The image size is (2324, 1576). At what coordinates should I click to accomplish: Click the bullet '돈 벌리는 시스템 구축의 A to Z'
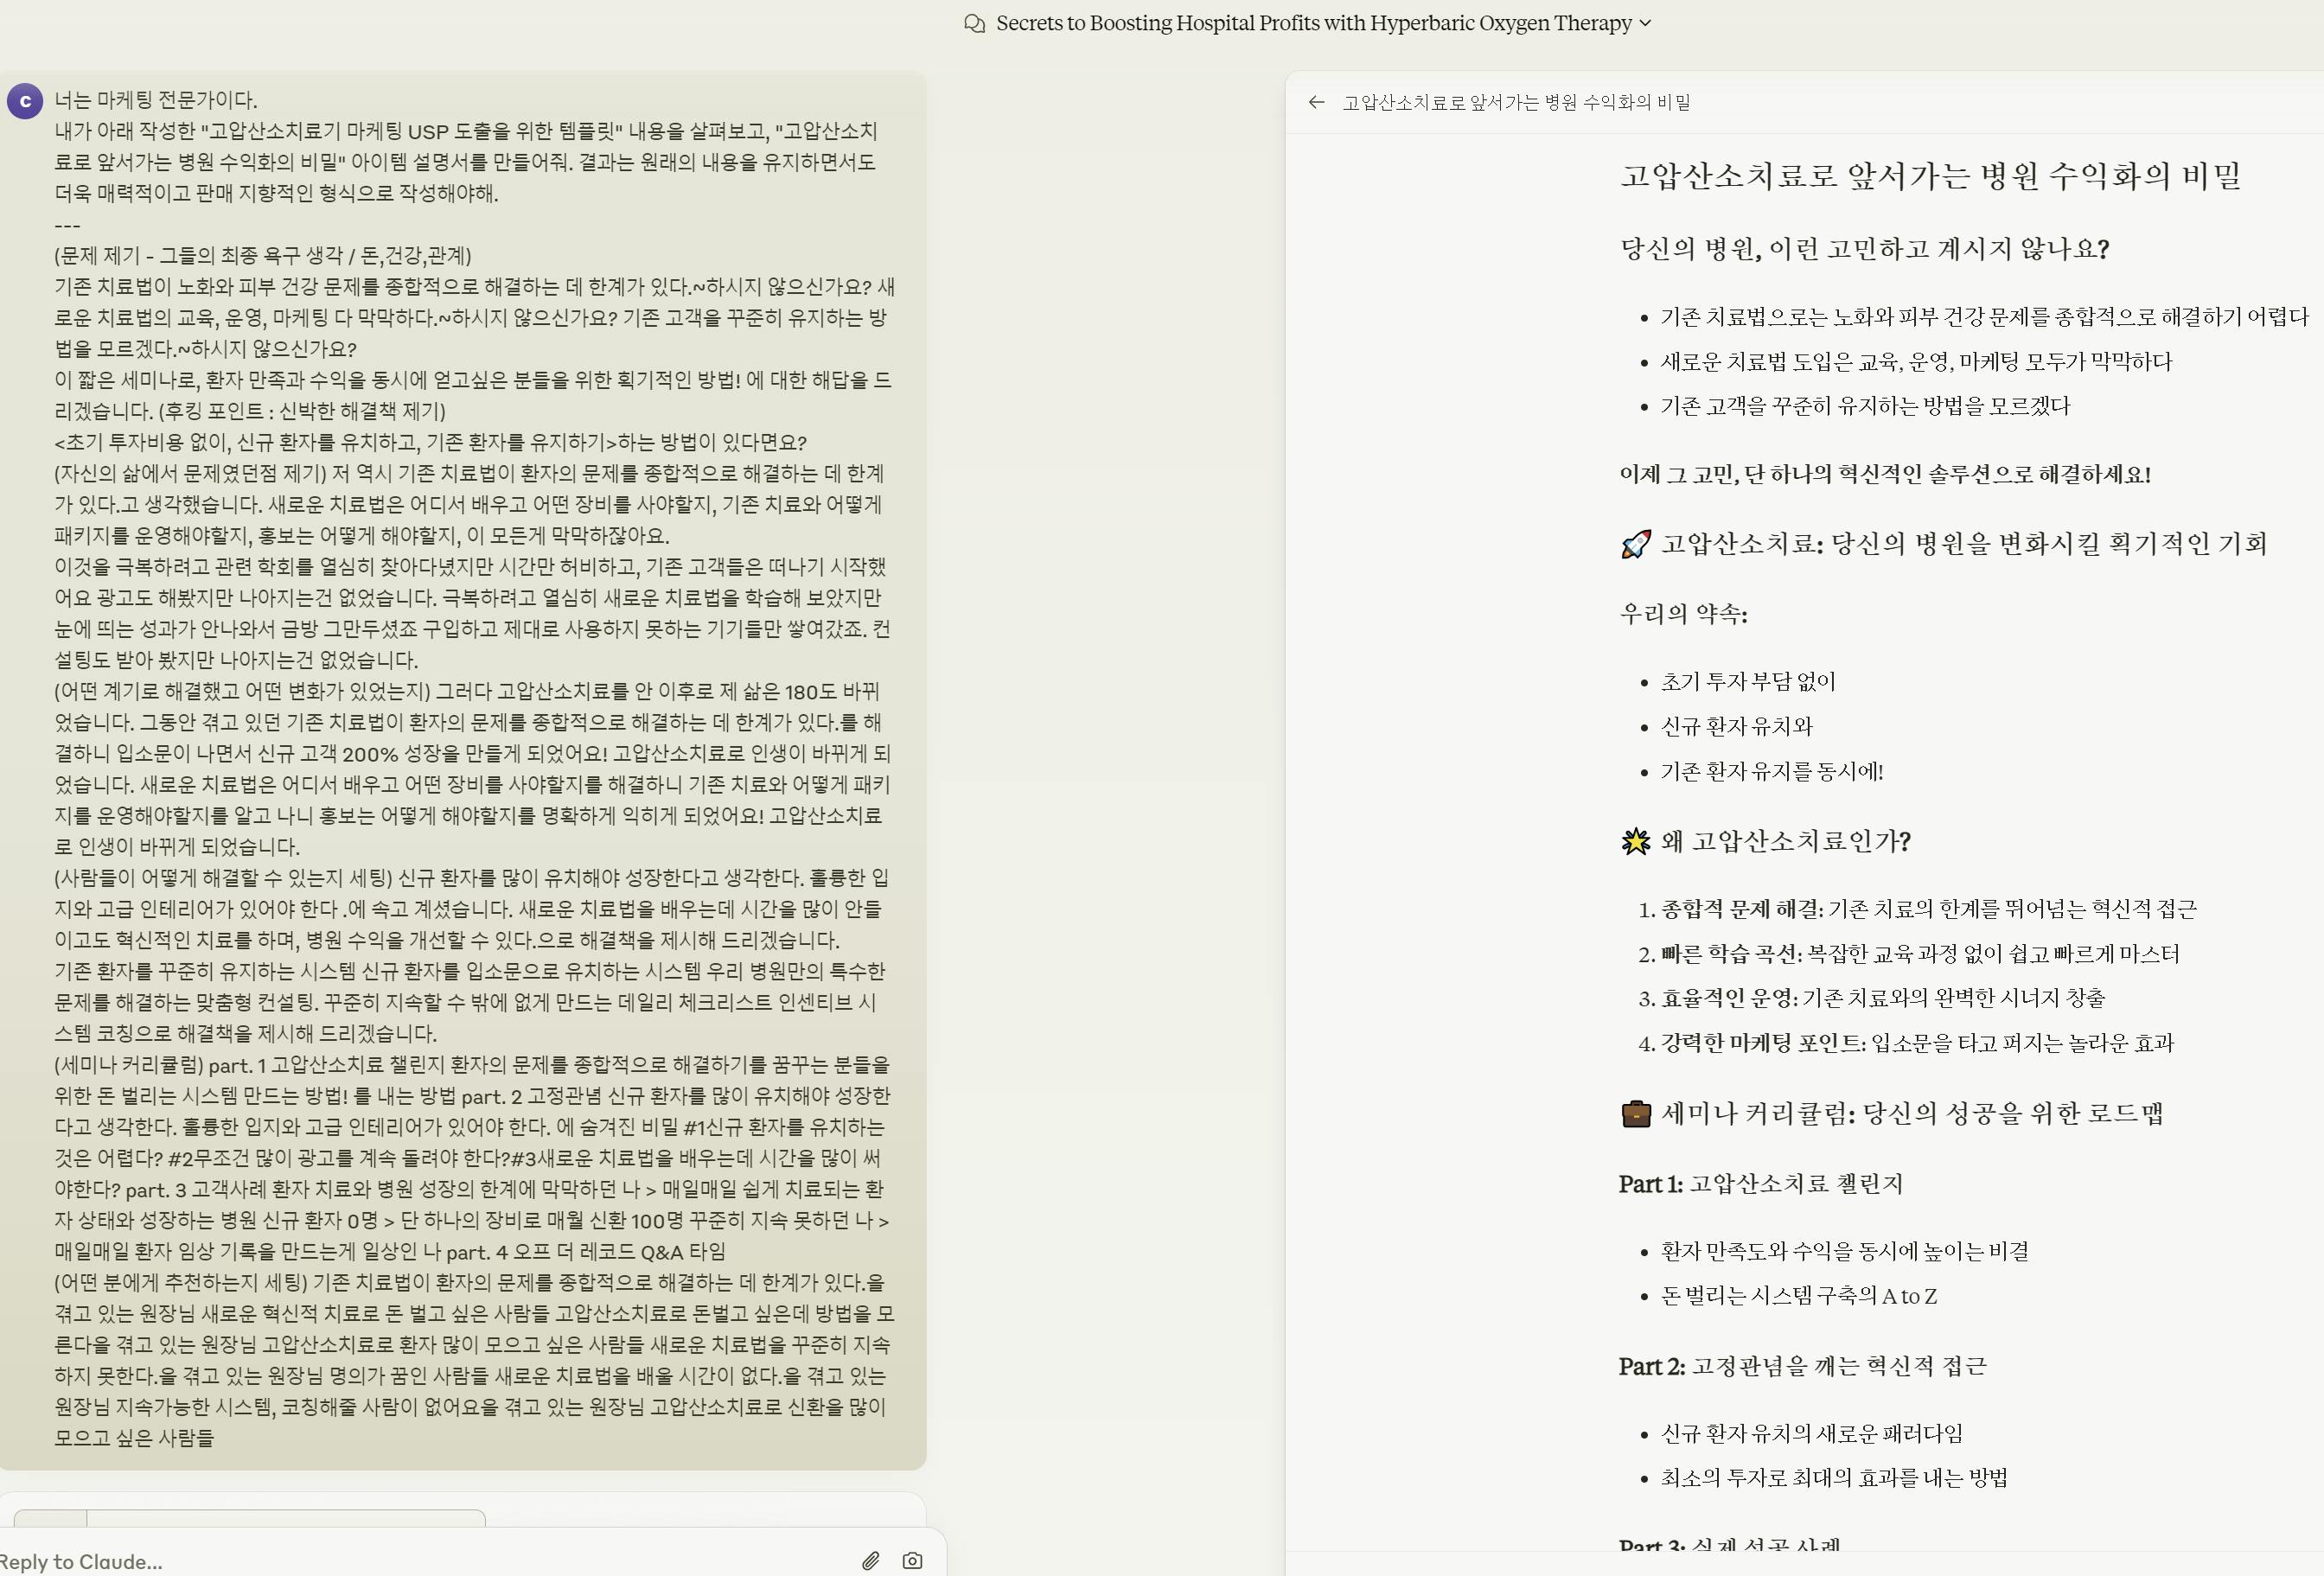tap(1798, 1296)
